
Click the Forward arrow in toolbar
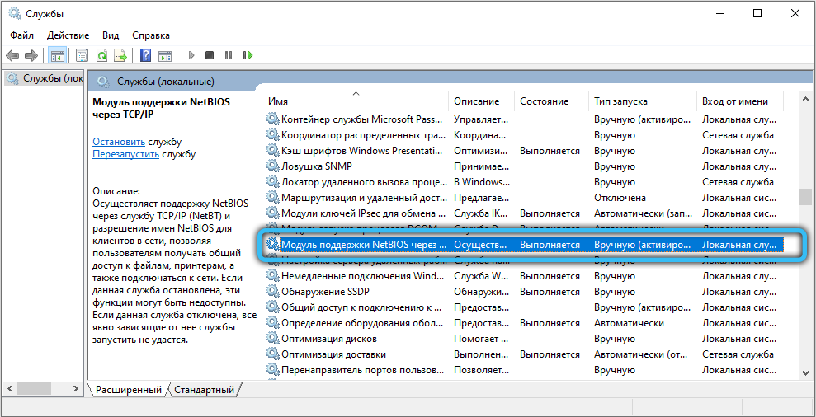(31, 55)
